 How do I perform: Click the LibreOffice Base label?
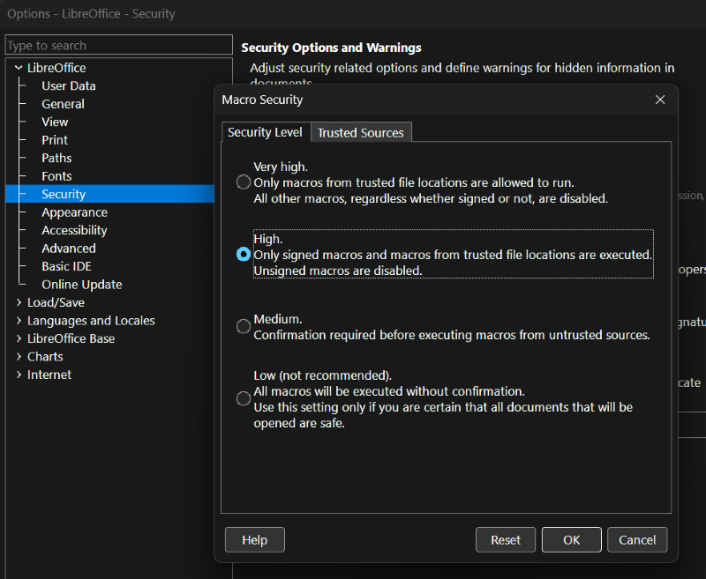coord(71,338)
